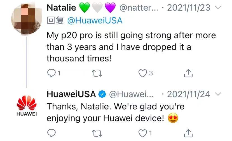Open tweet via 2021/11/23 timestamp

tap(189, 8)
